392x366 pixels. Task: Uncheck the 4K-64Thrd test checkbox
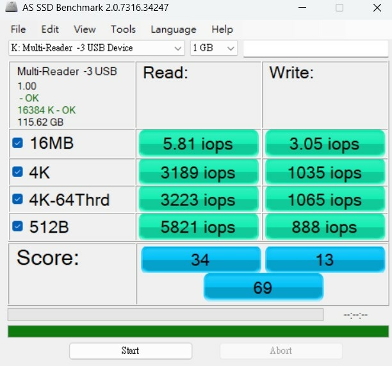[x=17, y=199]
